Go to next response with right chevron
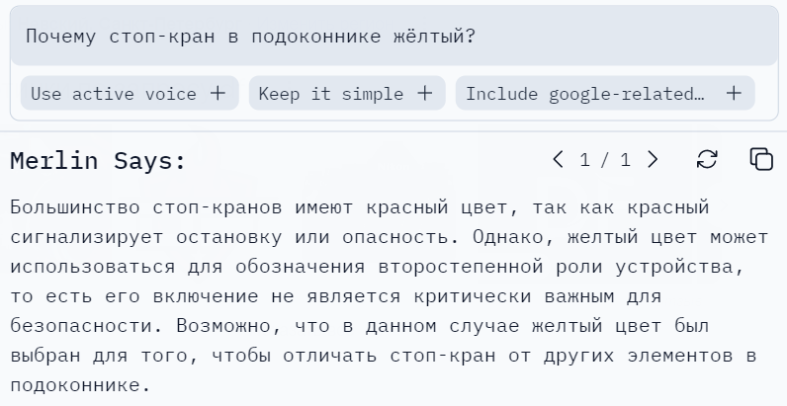787x406 pixels. [652, 159]
